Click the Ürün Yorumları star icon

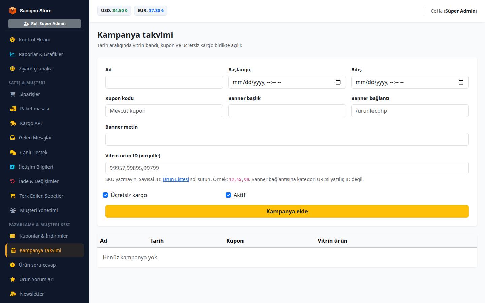13,279
